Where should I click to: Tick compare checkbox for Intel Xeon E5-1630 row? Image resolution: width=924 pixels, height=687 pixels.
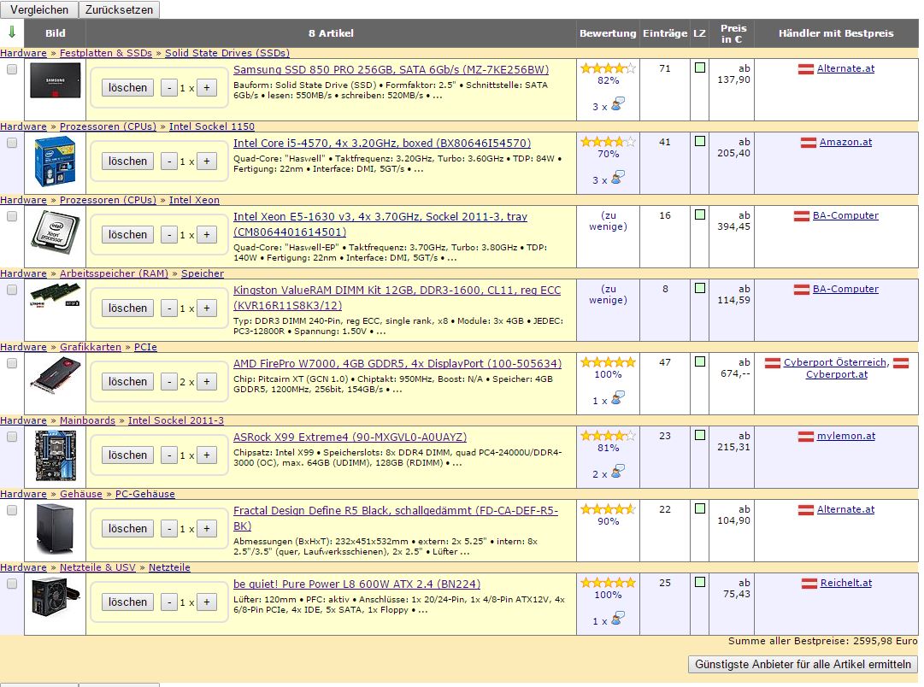point(12,217)
